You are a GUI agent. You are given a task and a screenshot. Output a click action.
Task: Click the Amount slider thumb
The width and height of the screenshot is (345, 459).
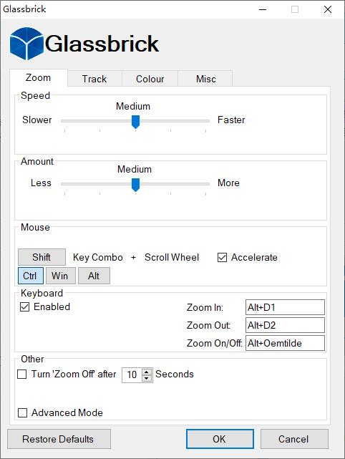tap(135, 185)
